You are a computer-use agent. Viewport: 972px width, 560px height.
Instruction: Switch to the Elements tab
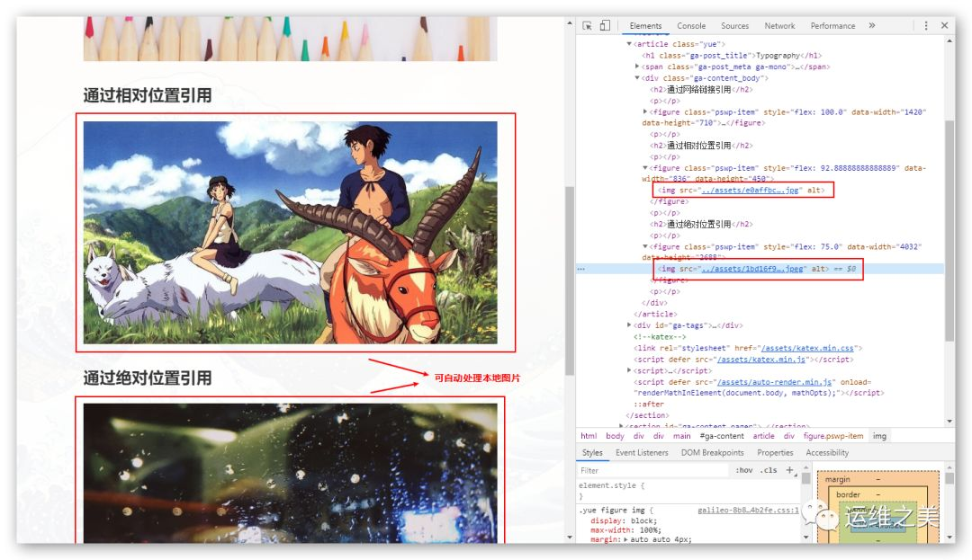(645, 26)
